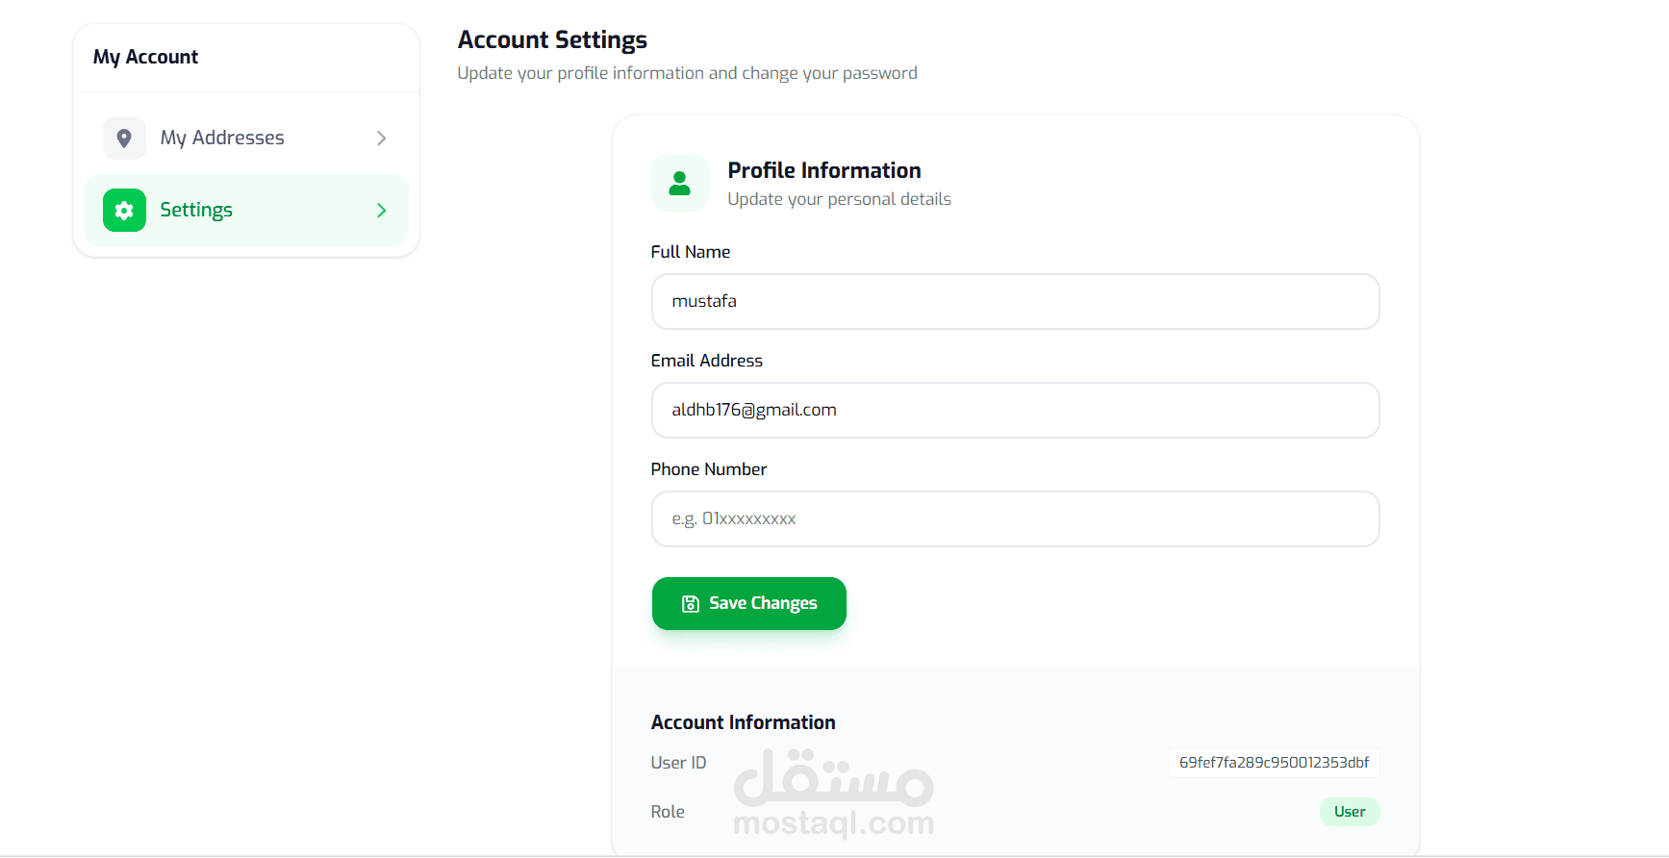Click the green gear Settings icon

coord(124,211)
